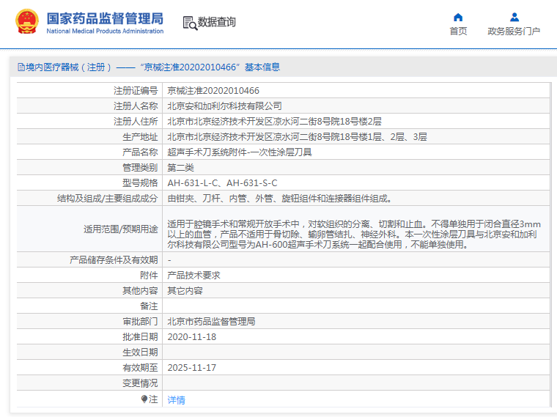This screenshot has height=417, width=557.
Task: Click the 其他内容 row label
Action: 140,290
